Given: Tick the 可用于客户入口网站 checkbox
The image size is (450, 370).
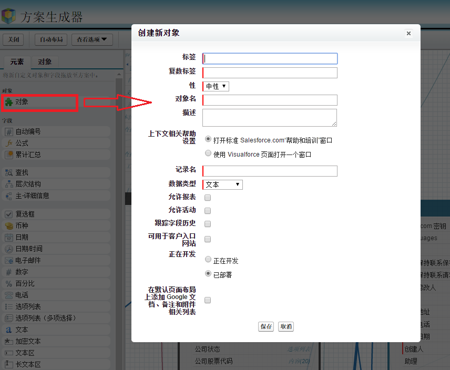Looking at the screenshot, I should [x=208, y=239].
